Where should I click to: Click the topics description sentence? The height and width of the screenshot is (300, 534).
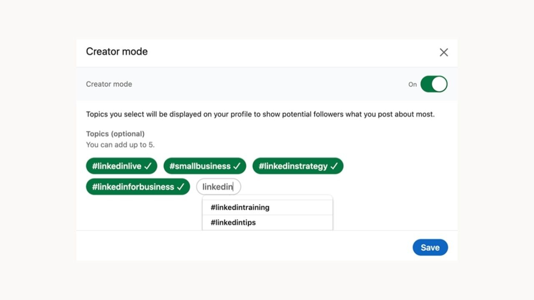260,114
